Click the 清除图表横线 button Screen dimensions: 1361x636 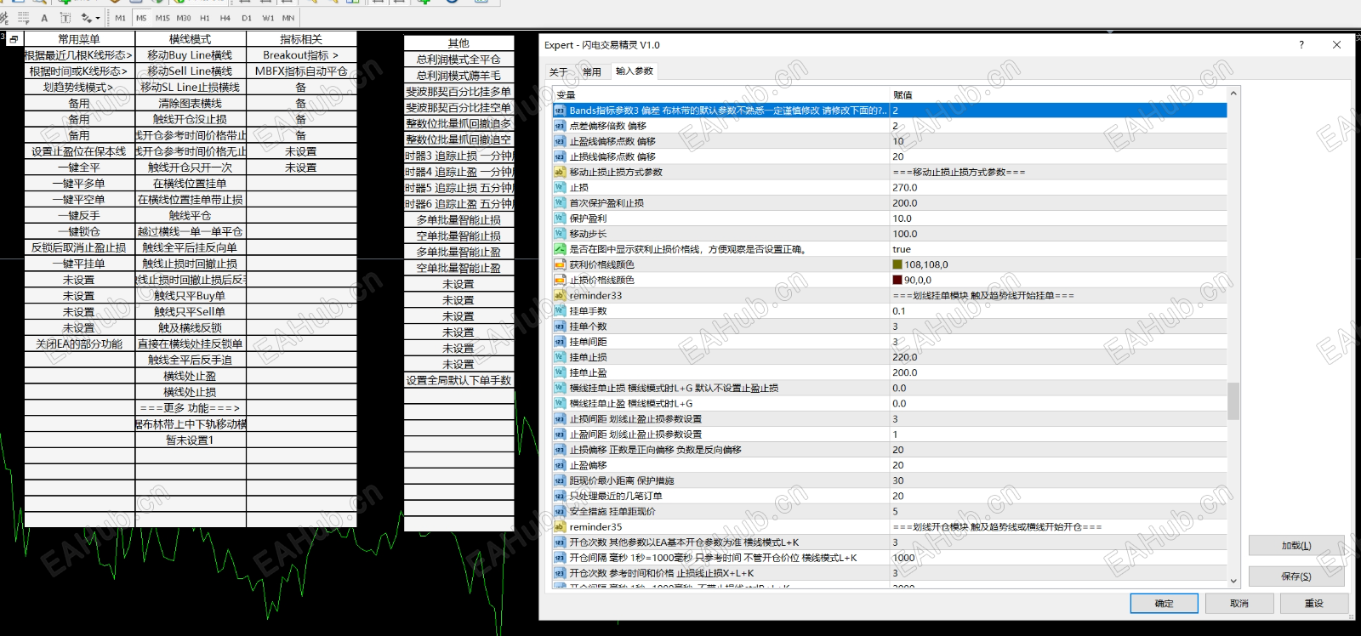(190, 103)
